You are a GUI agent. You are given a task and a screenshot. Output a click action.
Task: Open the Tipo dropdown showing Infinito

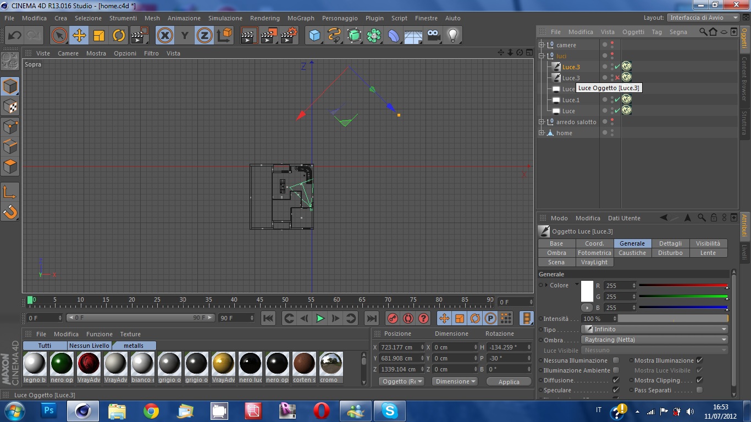pyautogui.click(x=654, y=329)
